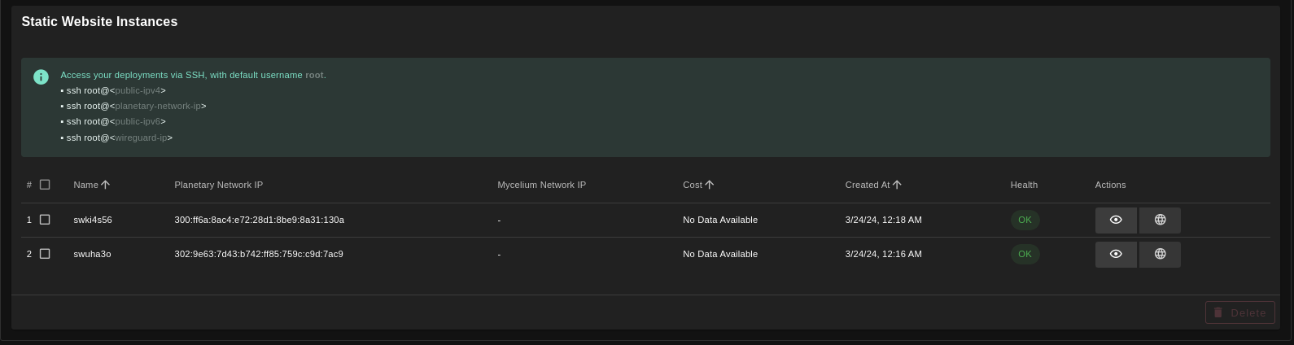
Task: Click the Planetary Network IP column header
Action: pyautogui.click(x=218, y=185)
